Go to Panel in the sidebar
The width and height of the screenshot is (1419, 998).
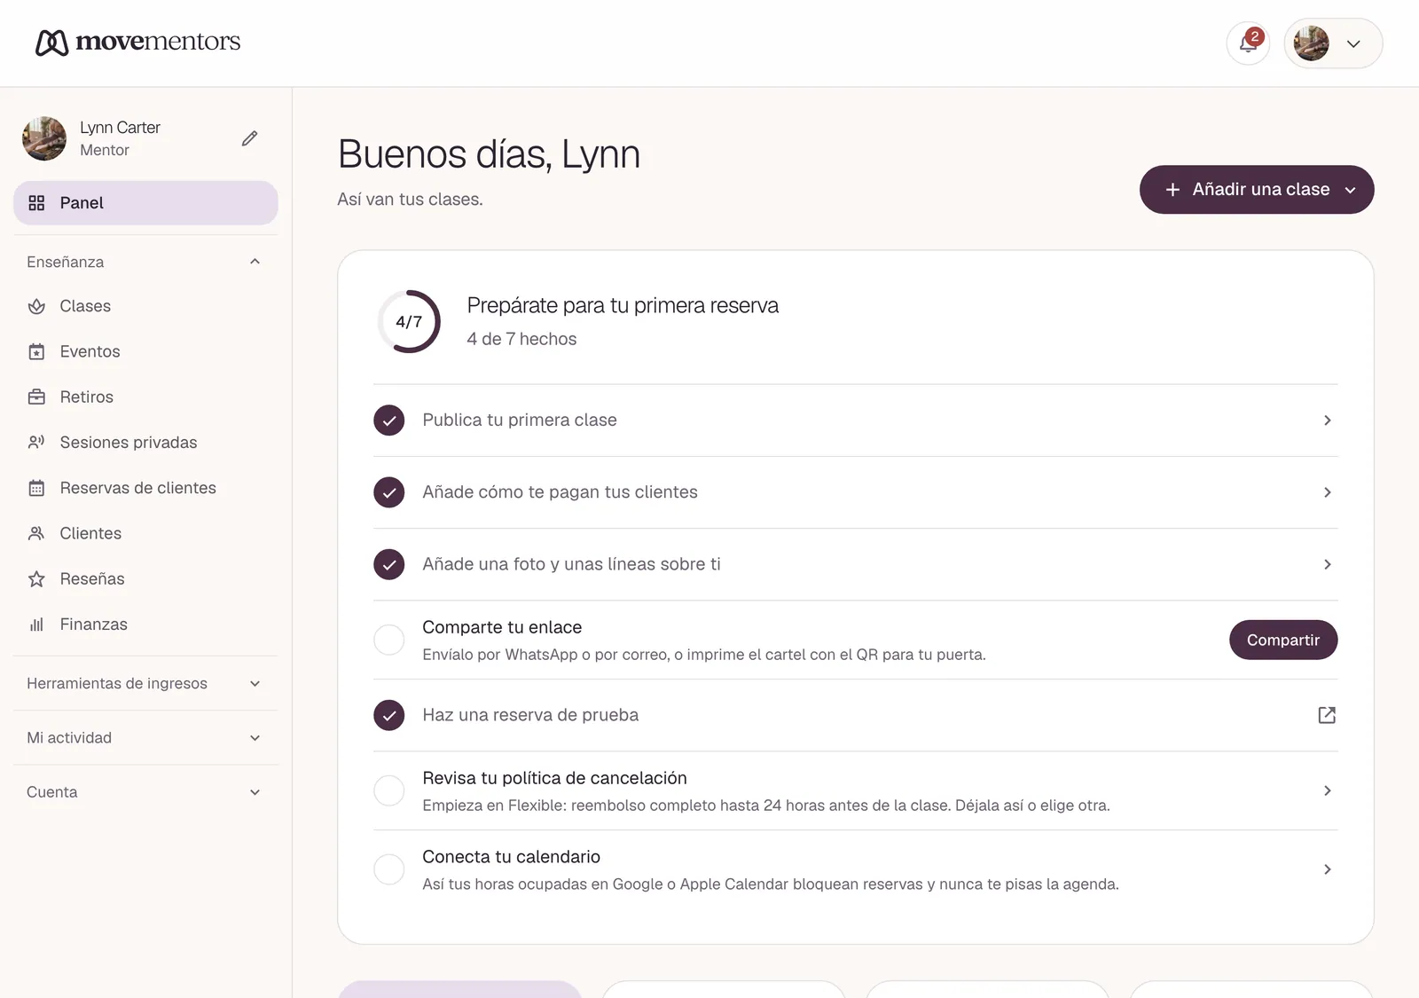tap(145, 203)
